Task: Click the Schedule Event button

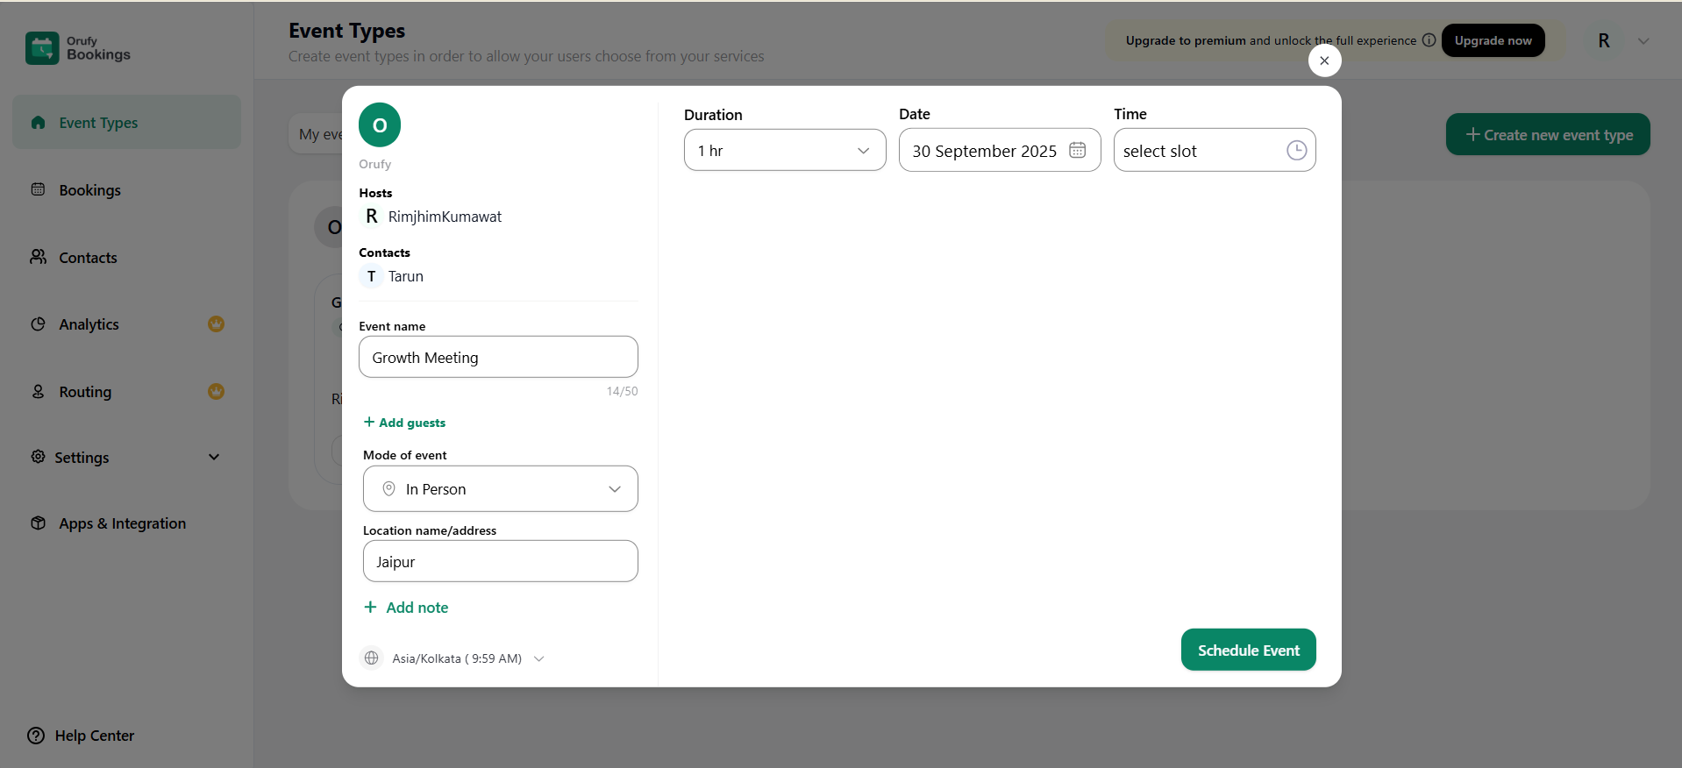Action: pyautogui.click(x=1248, y=650)
